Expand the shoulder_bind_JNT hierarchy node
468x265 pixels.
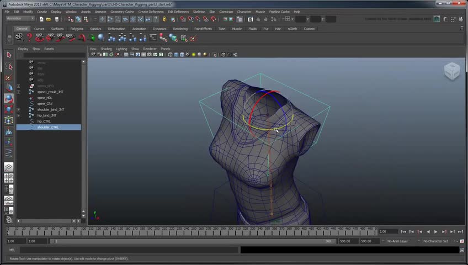18,109
